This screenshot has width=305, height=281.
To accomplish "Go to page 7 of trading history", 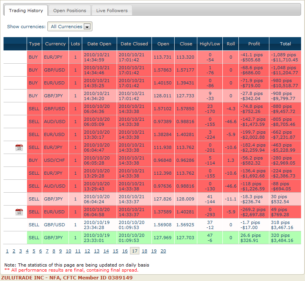I will [47, 251].
